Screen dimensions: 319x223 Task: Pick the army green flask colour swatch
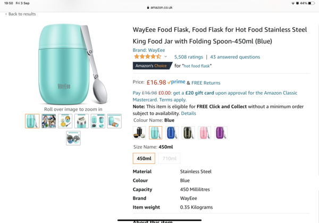(188, 133)
